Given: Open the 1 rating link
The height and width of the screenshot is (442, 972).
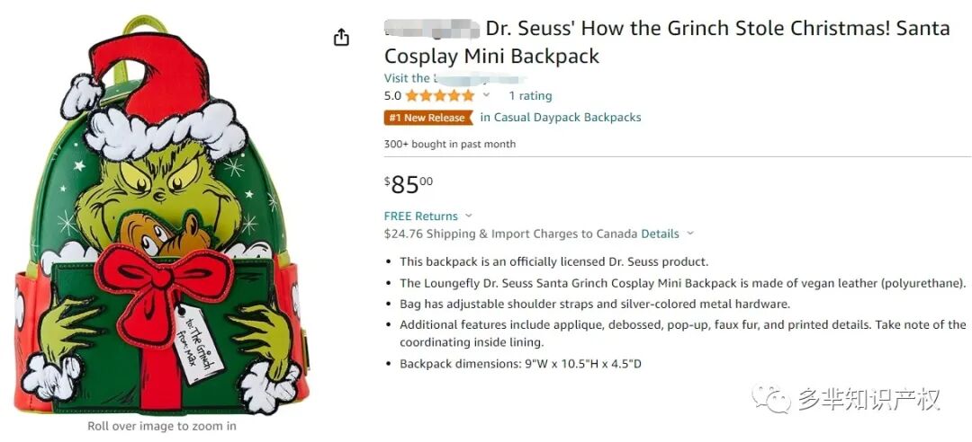Looking at the screenshot, I should (530, 96).
